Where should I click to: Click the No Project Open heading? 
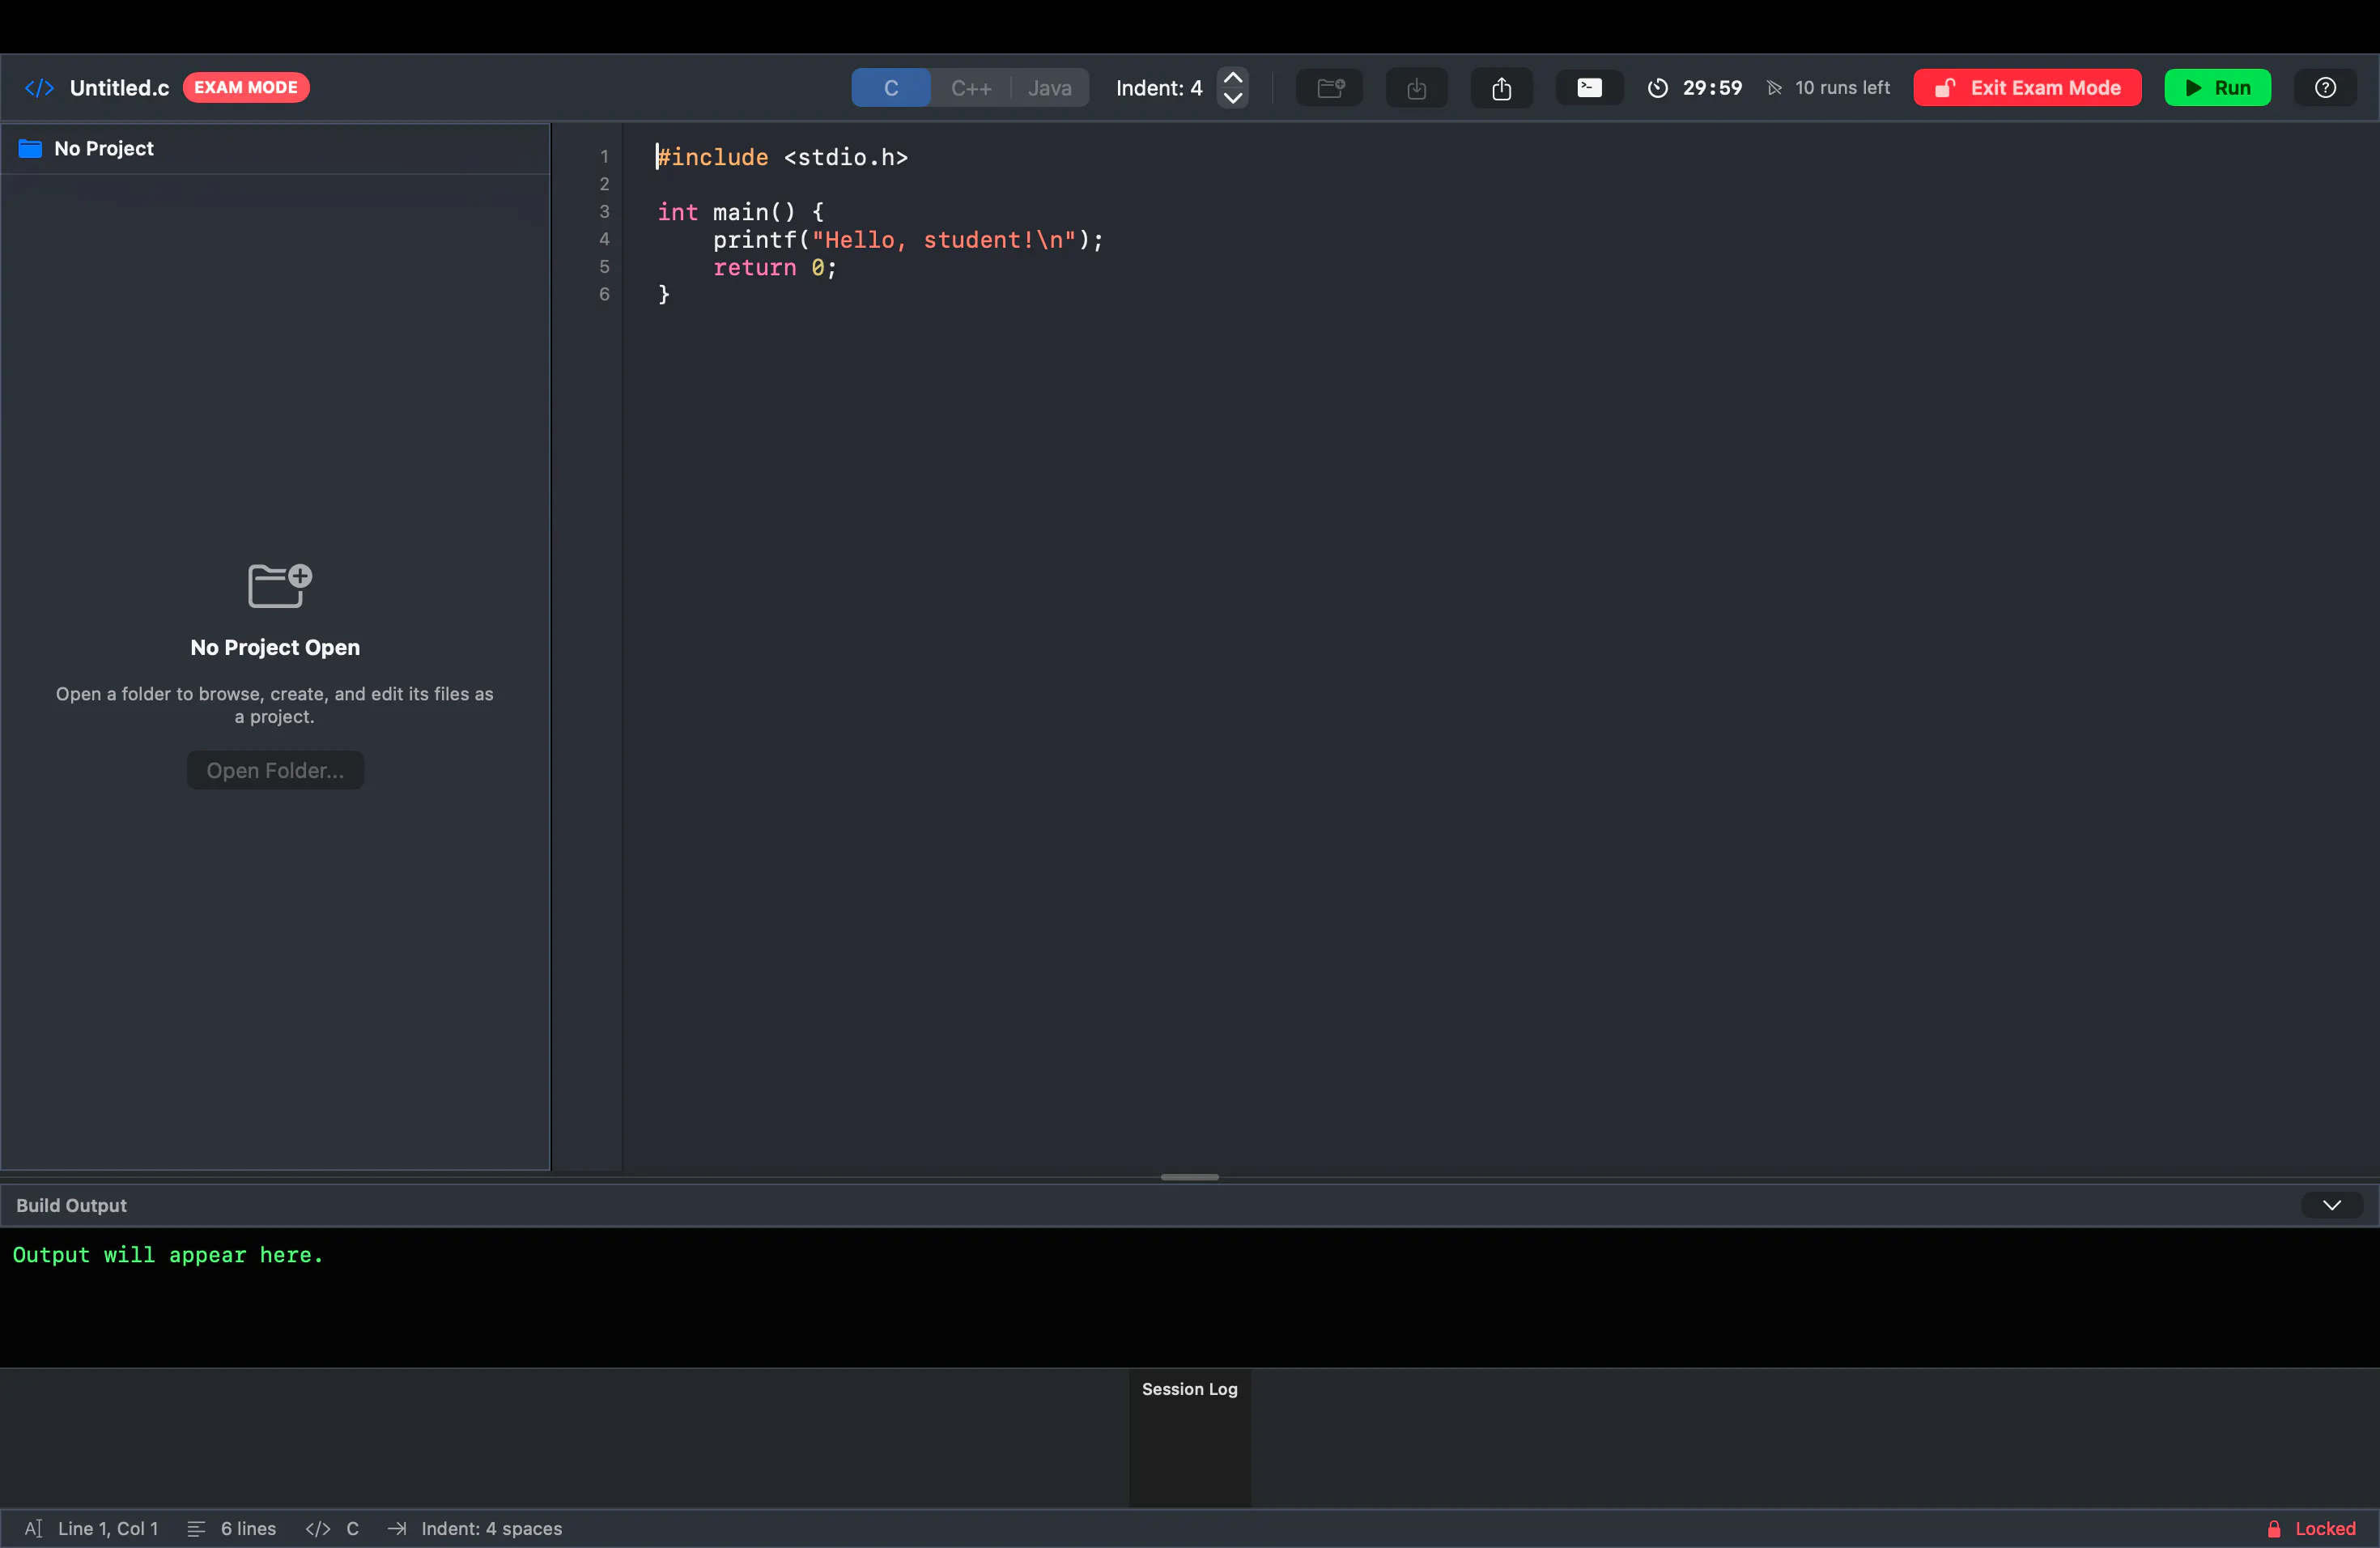[275, 647]
